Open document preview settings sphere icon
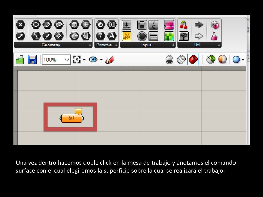The height and width of the screenshot is (197, 263). [222, 60]
